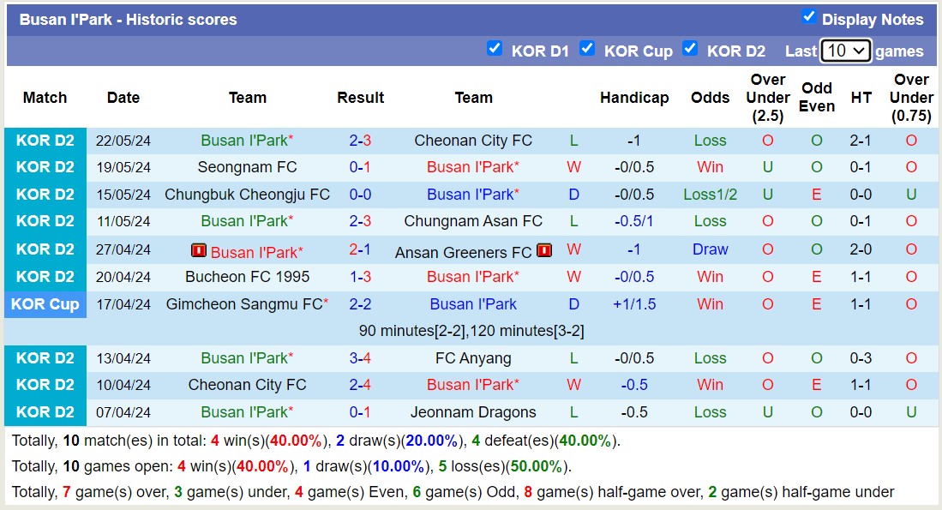The image size is (942, 510).
Task: Open the KOR Cup badge for the Gimcheon Sangmu match
Action: click(45, 303)
